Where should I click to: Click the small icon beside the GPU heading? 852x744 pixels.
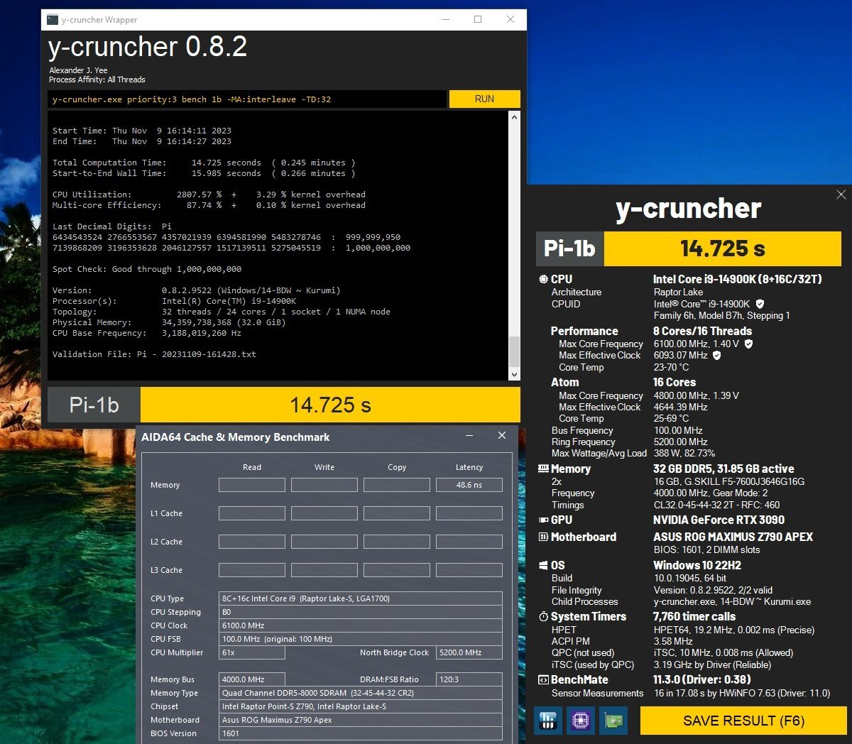(543, 520)
